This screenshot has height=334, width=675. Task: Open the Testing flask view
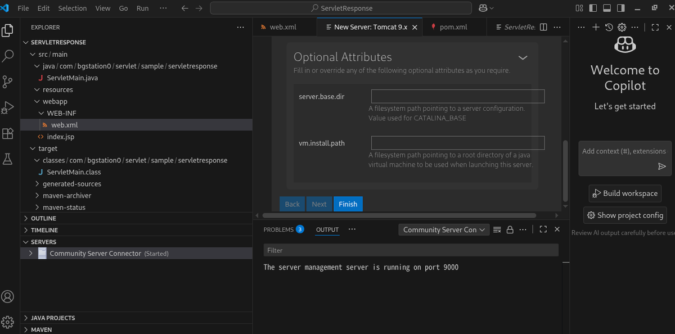click(x=8, y=159)
